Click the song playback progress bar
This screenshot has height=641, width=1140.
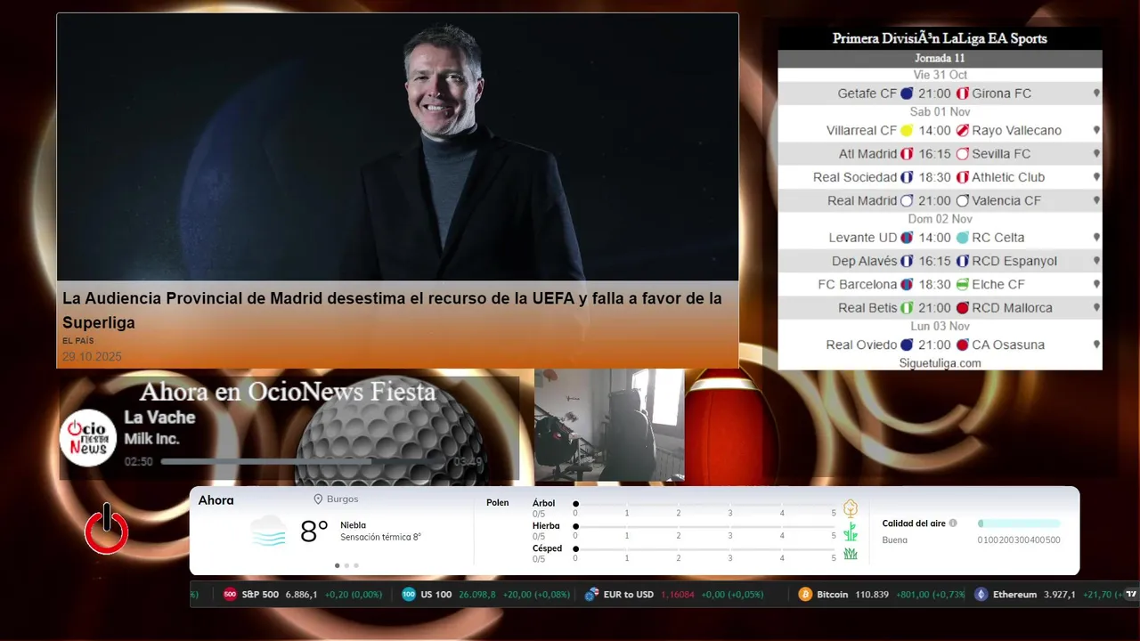tap(305, 462)
